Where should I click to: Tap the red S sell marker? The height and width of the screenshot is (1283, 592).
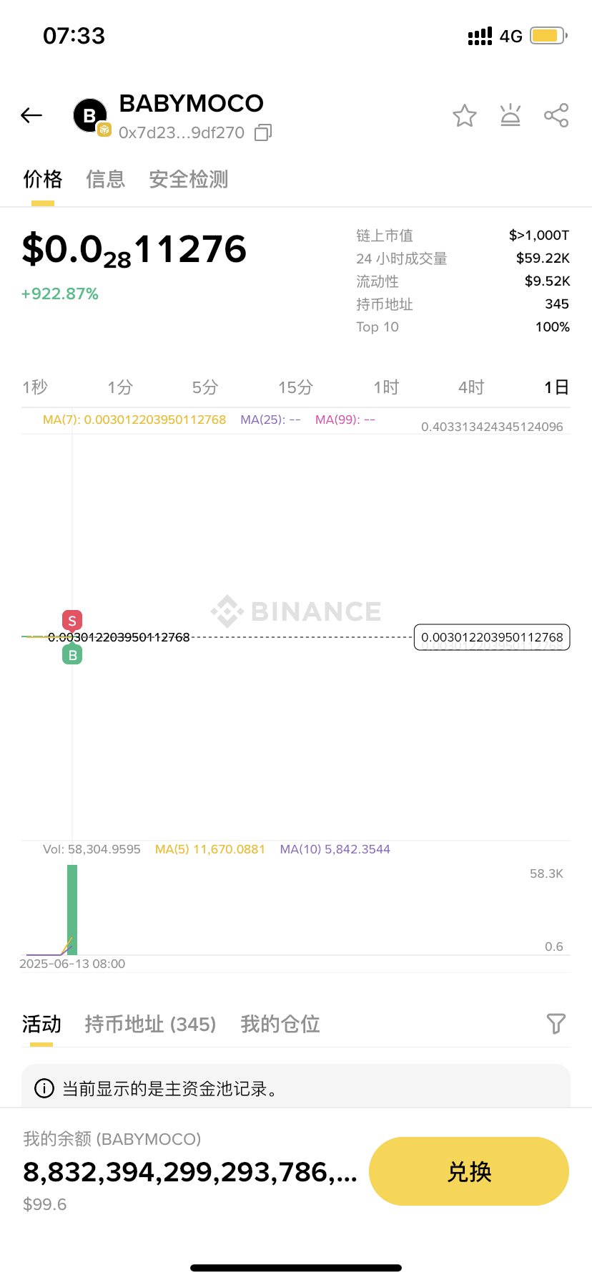click(x=72, y=621)
